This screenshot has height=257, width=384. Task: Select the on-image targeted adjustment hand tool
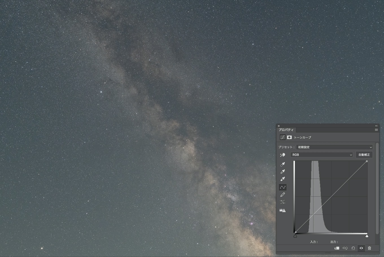[282, 155]
